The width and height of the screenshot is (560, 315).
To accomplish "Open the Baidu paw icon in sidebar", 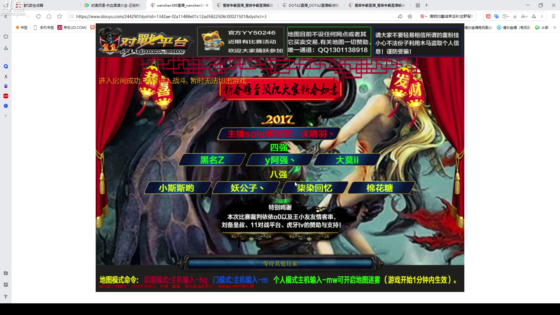I will [x=6, y=86].
